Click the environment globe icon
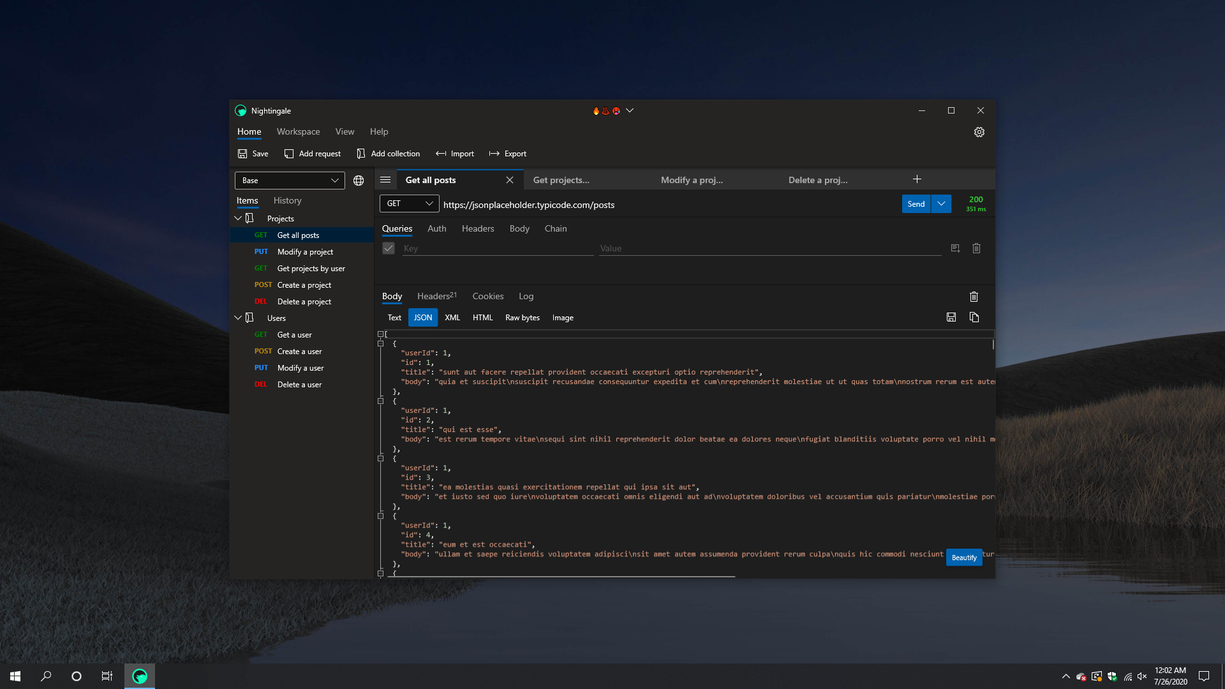 (359, 180)
